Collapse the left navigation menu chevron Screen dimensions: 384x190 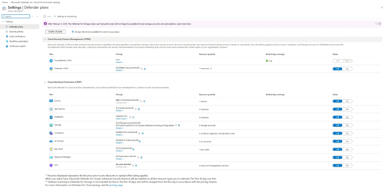[37, 16]
